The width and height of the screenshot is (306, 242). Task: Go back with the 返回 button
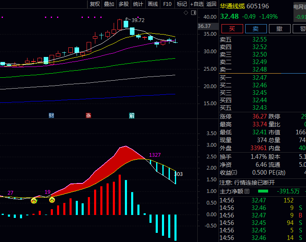pyautogui.click(x=211, y=4)
